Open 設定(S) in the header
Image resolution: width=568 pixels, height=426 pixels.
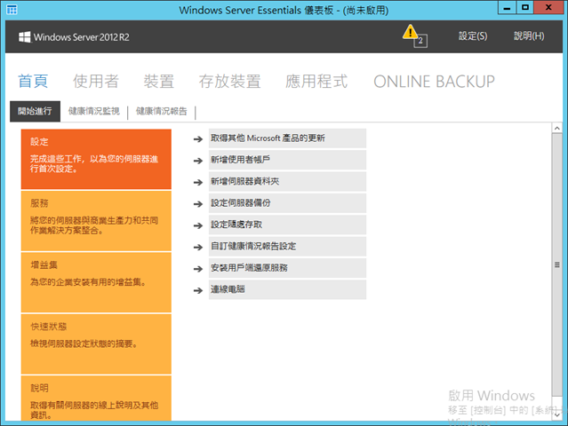pos(473,36)
